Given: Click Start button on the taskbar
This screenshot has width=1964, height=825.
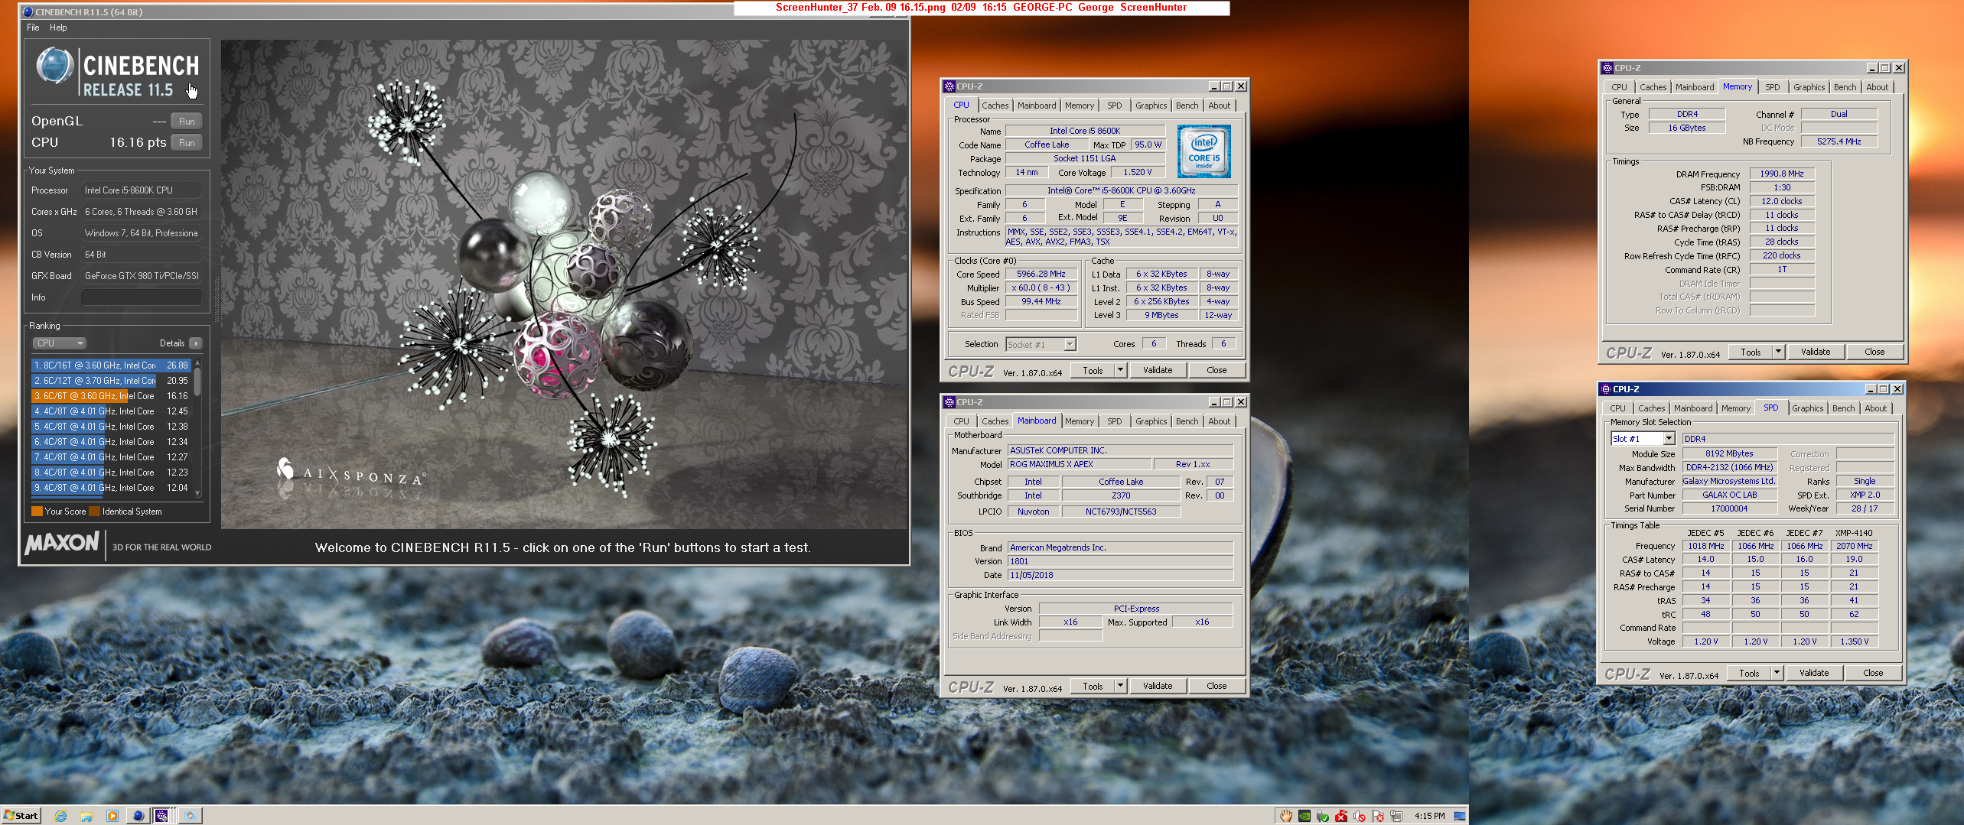Looking at the screenshot, I should click(21, 816).
